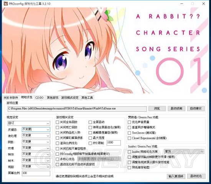Expand the 反锯齿 dropdown
This screenshot has width=211, height=184.
click(36, 130)
